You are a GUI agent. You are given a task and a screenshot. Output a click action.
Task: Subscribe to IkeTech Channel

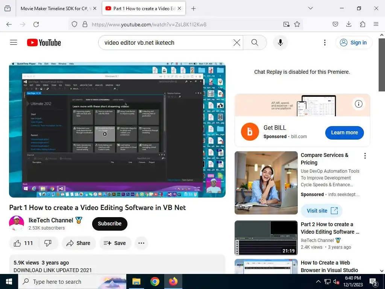click(x=109, y=224)
